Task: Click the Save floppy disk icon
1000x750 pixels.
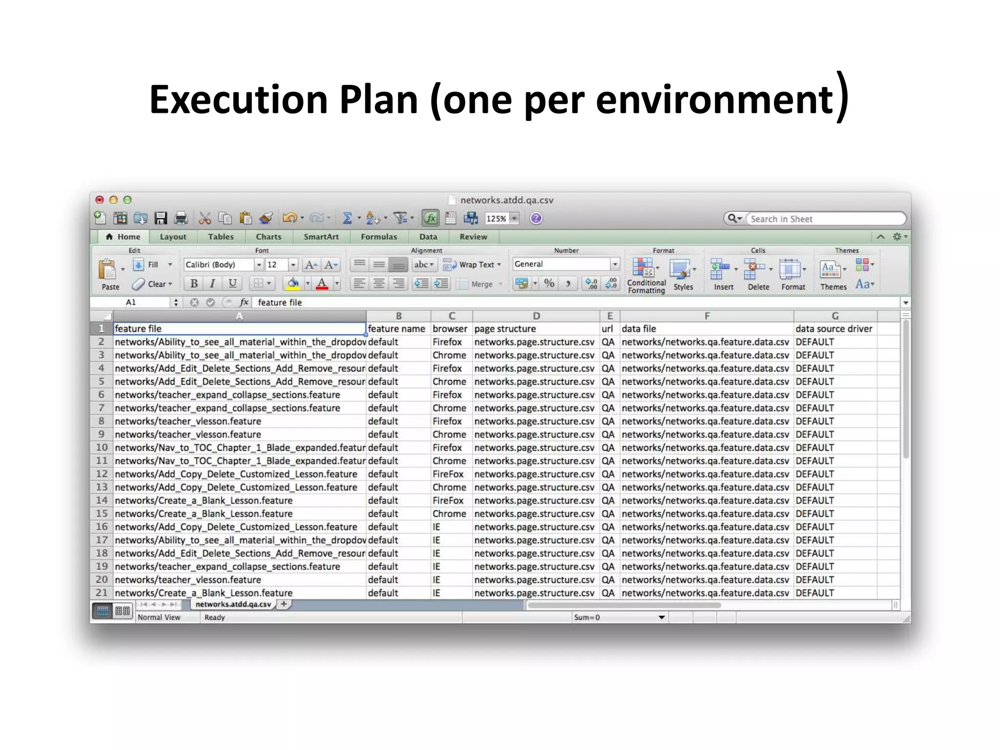Action: point(161,218)
